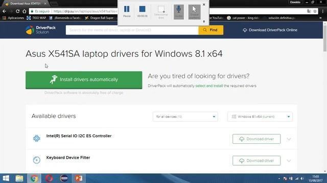
Task: Toggle the recorder cursor capture
Action: (x=194, y=12)
